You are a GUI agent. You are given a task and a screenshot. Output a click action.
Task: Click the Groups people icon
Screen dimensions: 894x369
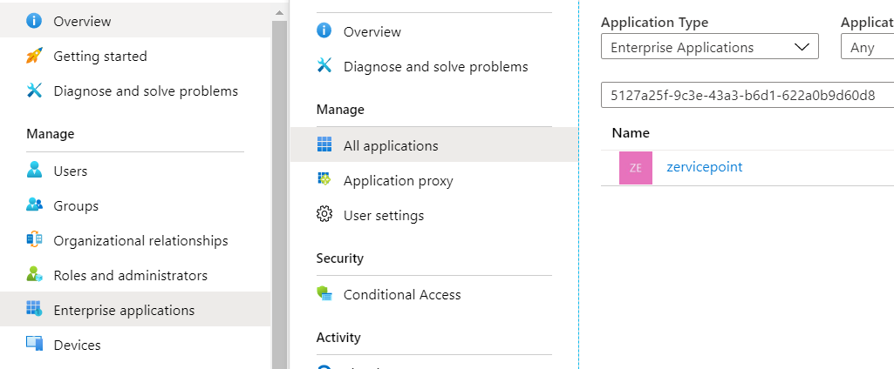point(35,205)
